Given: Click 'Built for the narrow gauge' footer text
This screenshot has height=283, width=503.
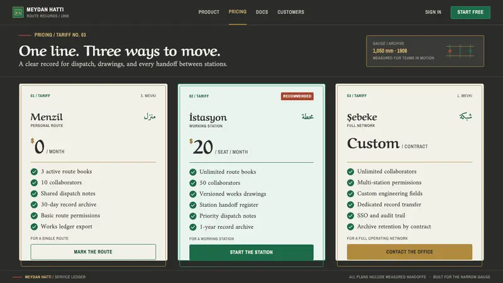Looking at the screenshot, I should (462, 277).
